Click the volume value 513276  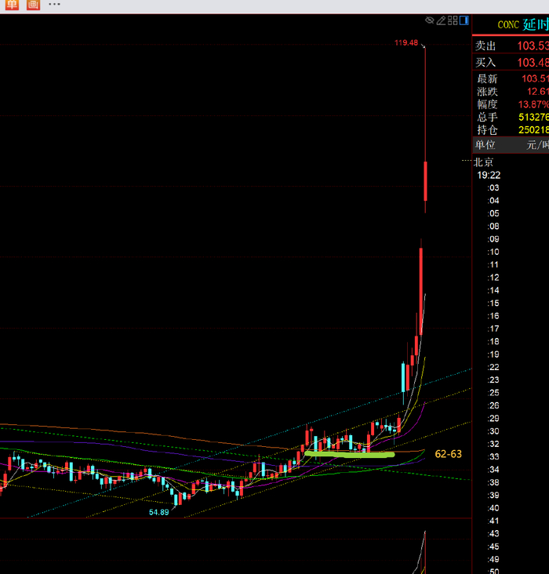pyautogui.click(x=533, y=117)
